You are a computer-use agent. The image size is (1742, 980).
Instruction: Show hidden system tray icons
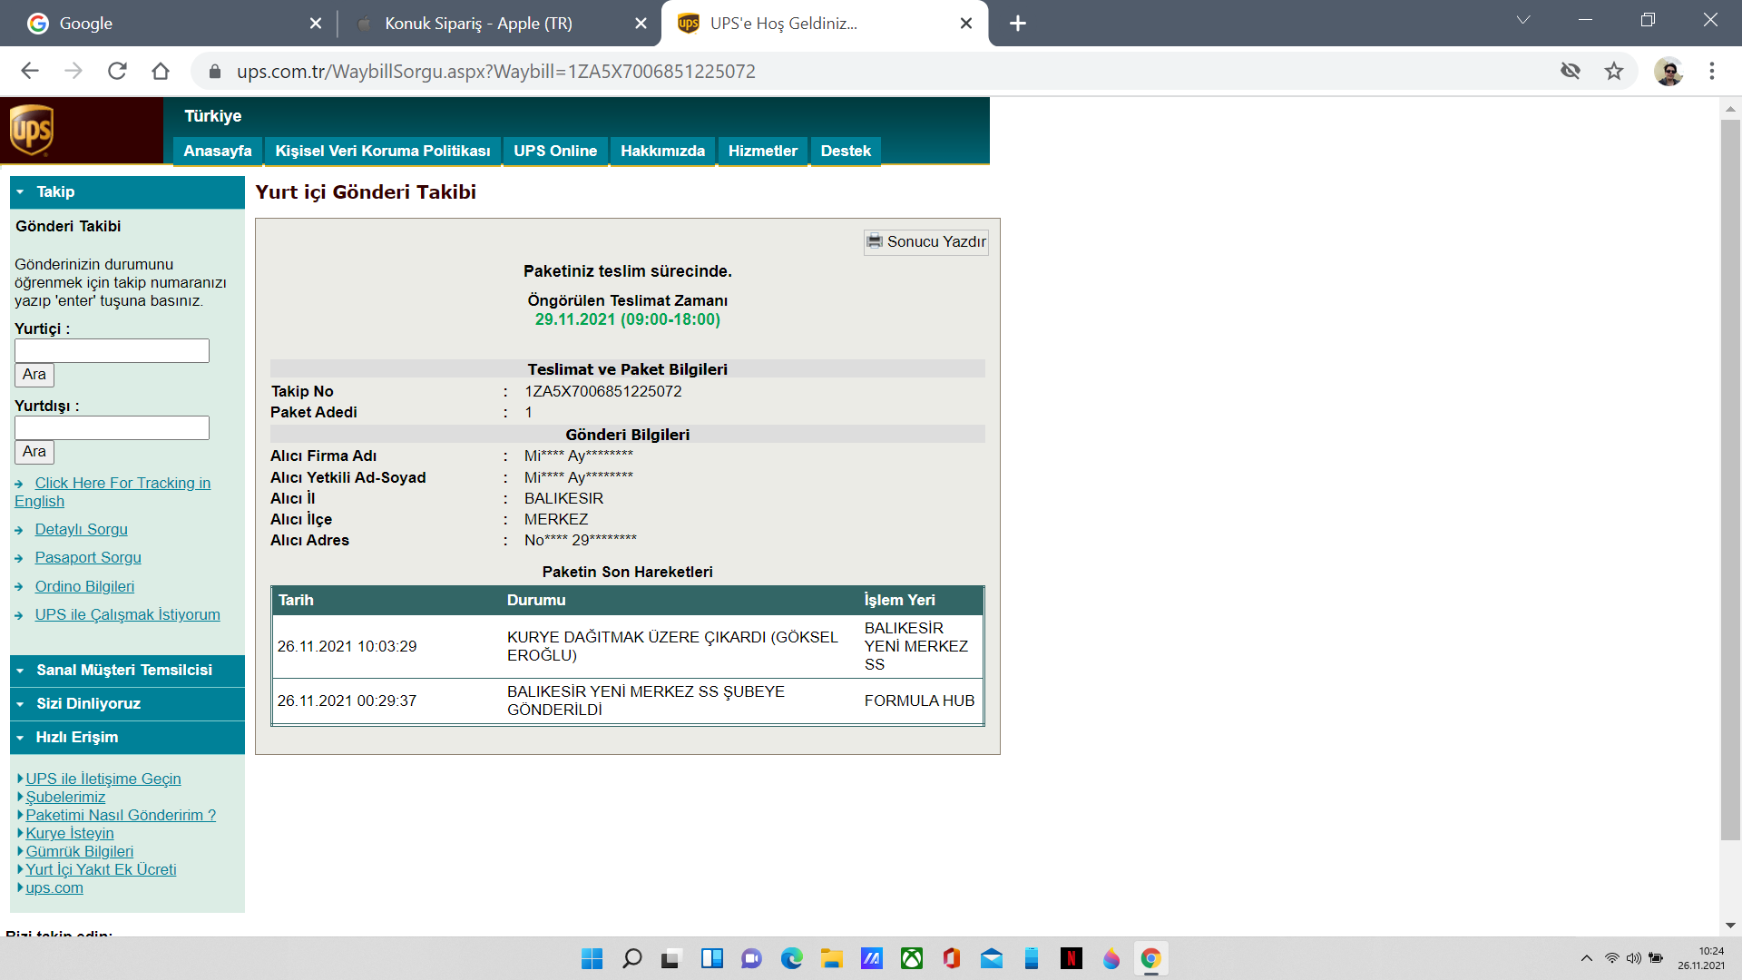1587,958
